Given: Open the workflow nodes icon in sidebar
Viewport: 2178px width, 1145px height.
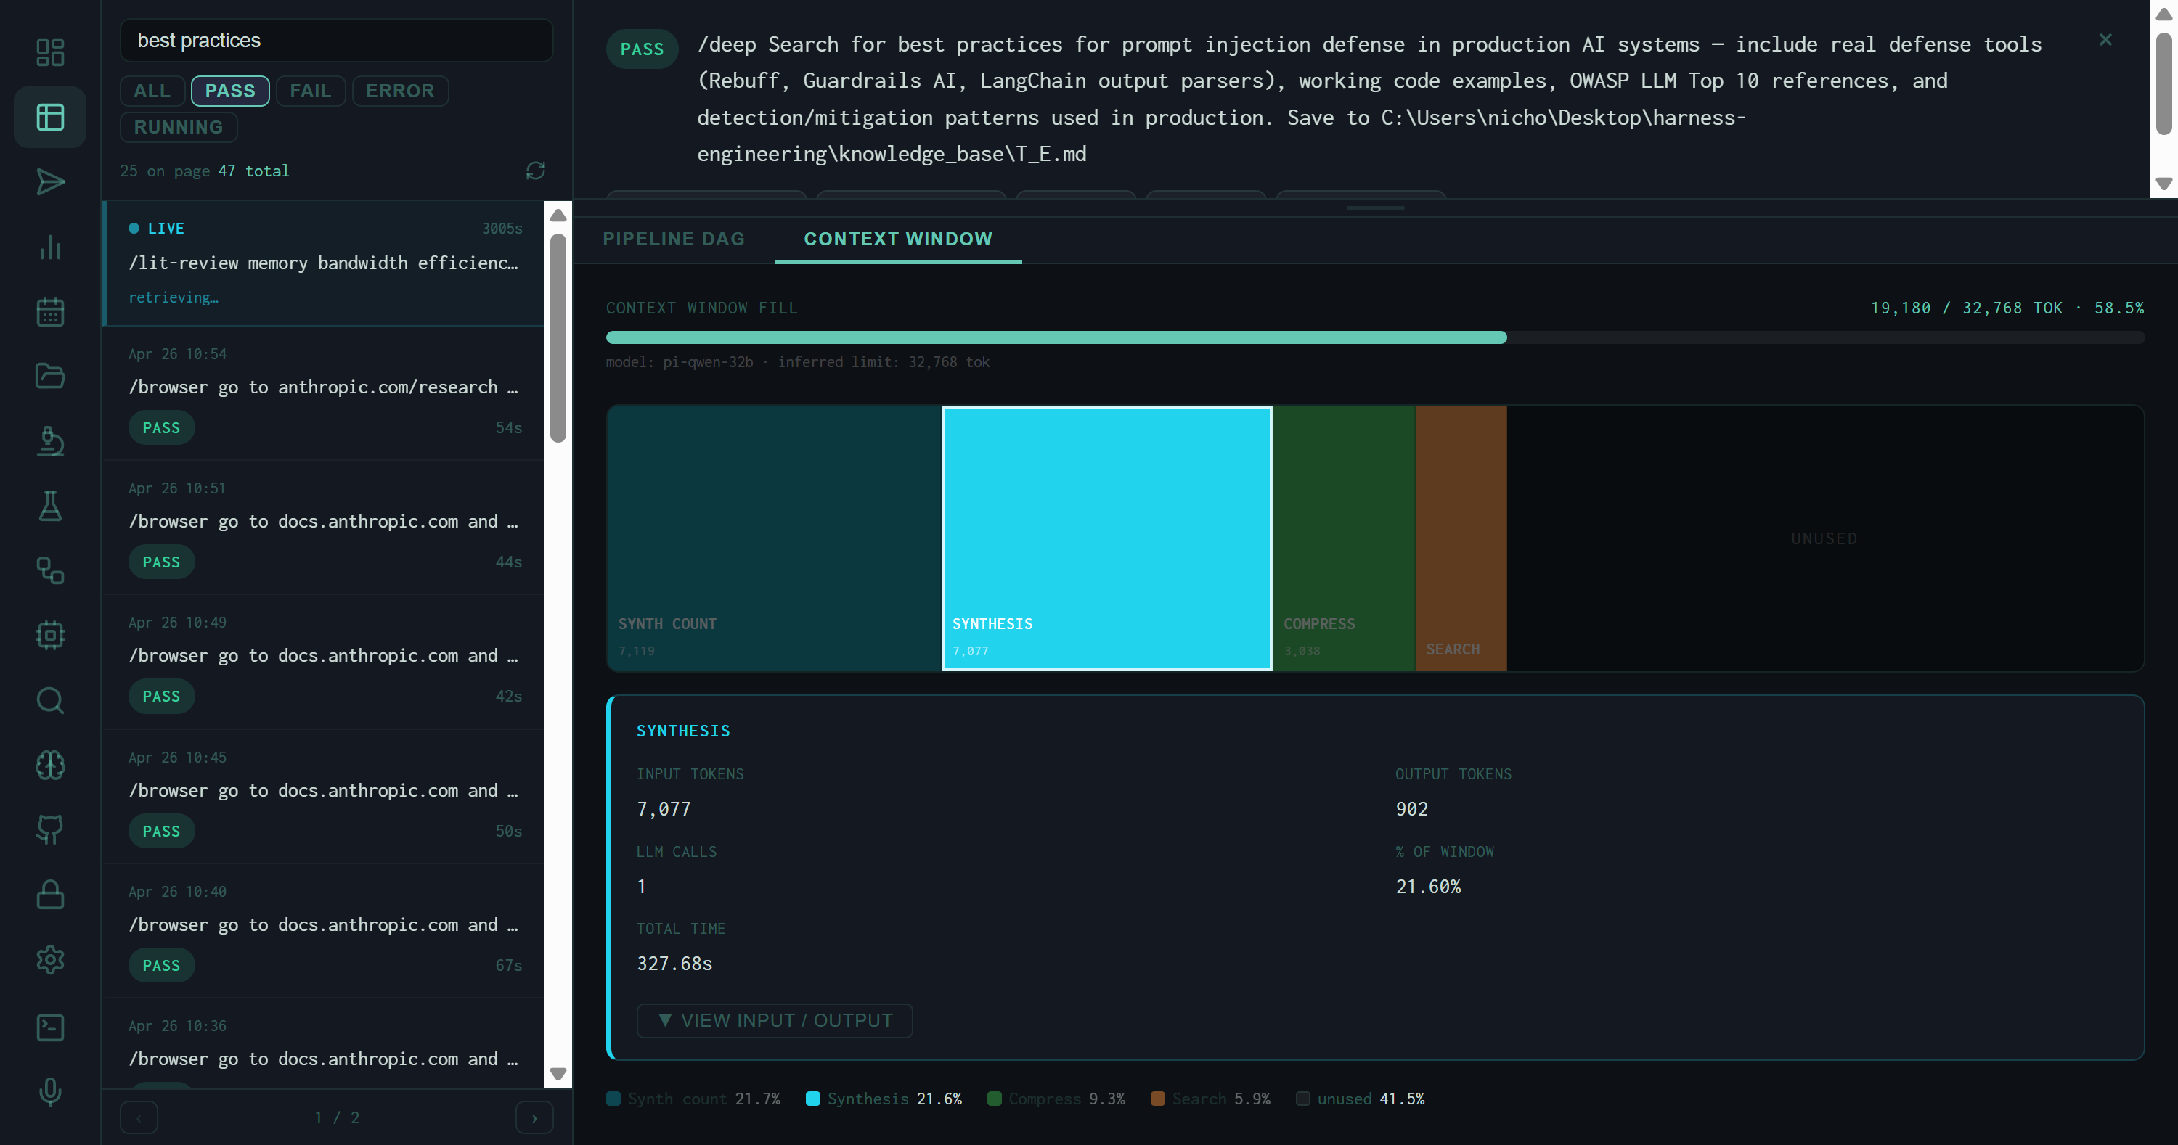Looking at the screenshot, I should [x=50, y=570].
